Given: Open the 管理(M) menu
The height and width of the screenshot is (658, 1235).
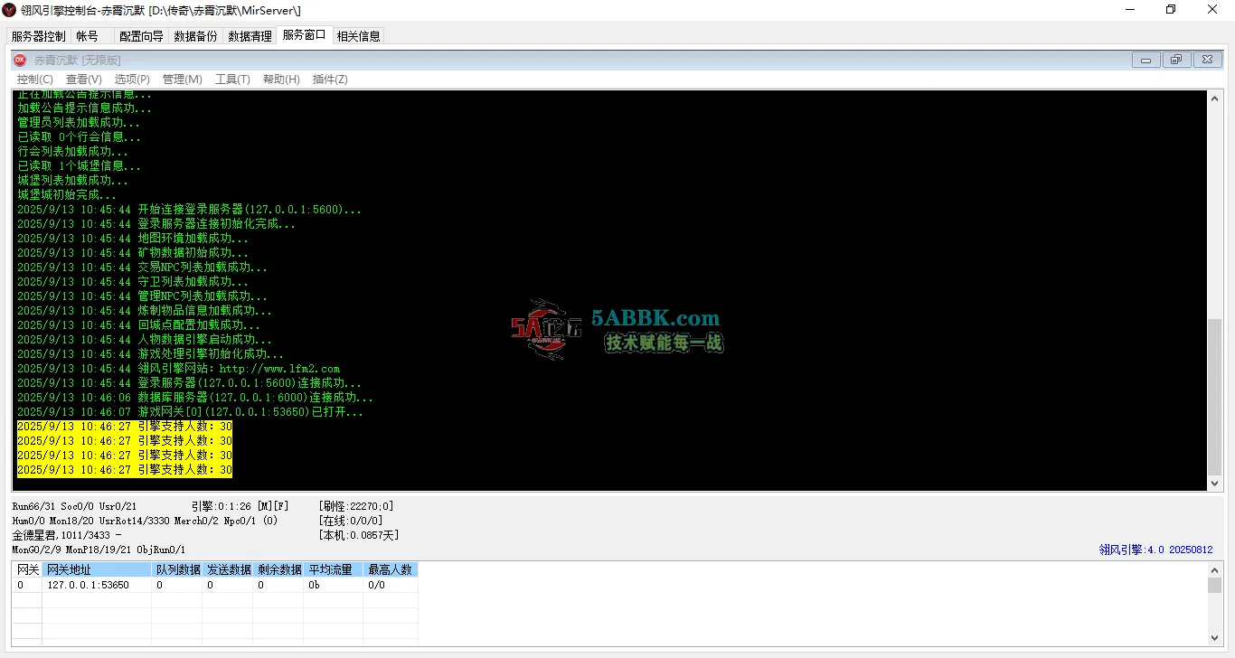Looking at the screenshot, I should coord(183,80).
